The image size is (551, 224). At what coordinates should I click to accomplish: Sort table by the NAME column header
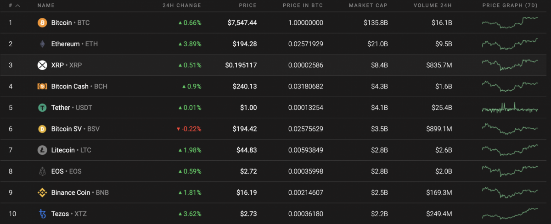[x=46, y=5]
